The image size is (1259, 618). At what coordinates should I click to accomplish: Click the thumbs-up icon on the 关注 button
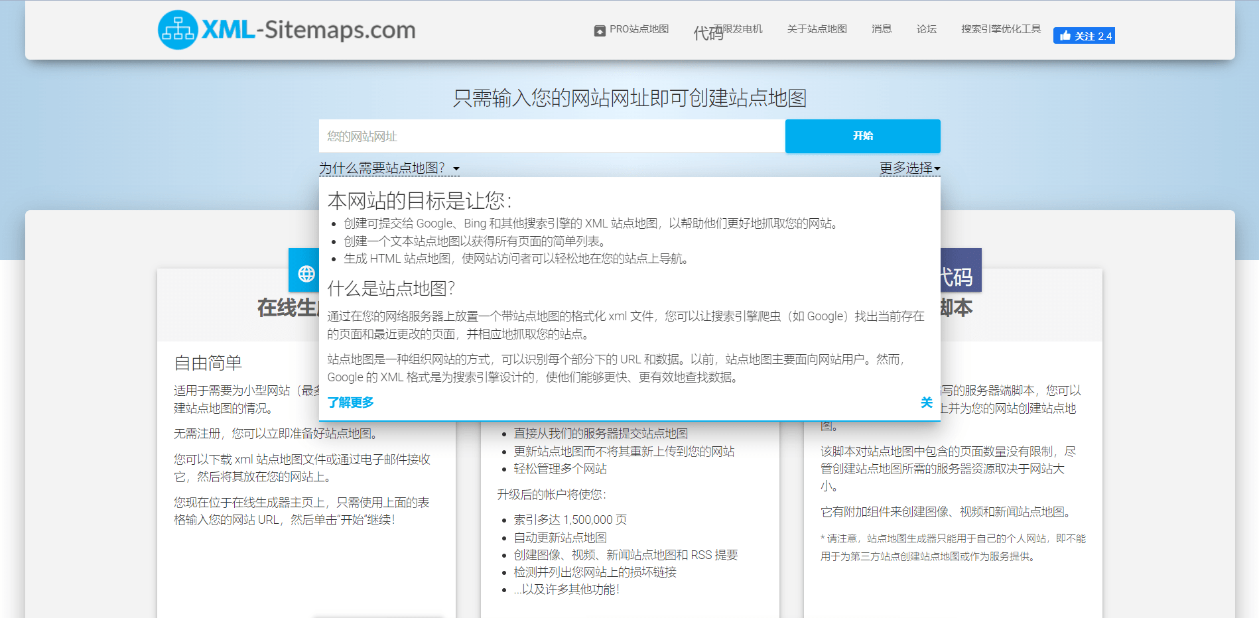pyautogui.click(x=1065, y=35)
